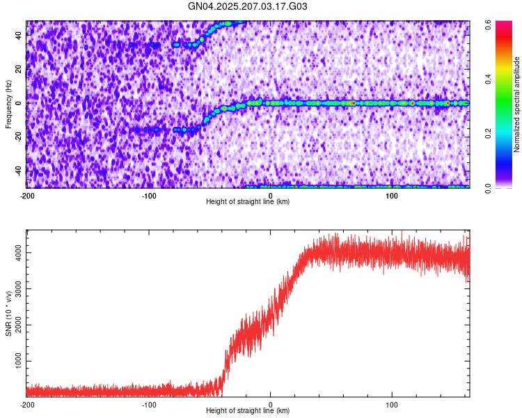
Task: Click the 1000 SNR tick label
Action: click(18, 361)
